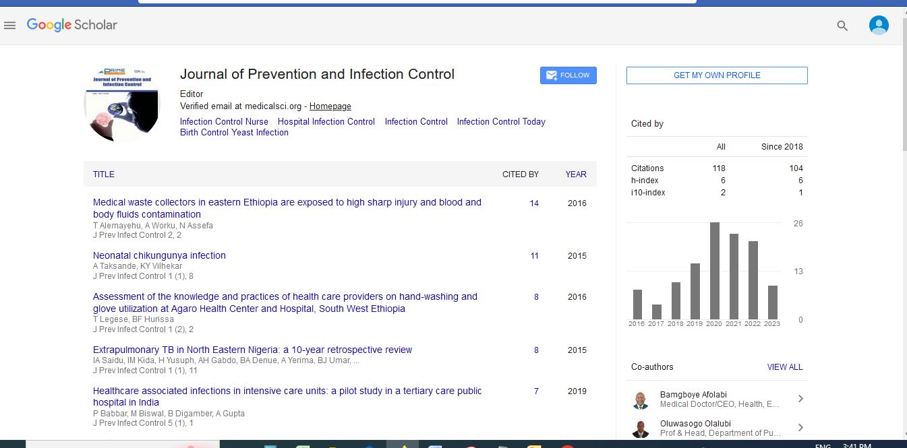Click the journal profile picture
The height and width of the screenshot is (448, 907).
(121, 104)
